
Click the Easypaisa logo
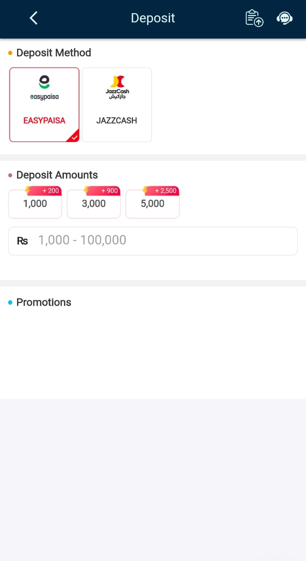point(44,87)
